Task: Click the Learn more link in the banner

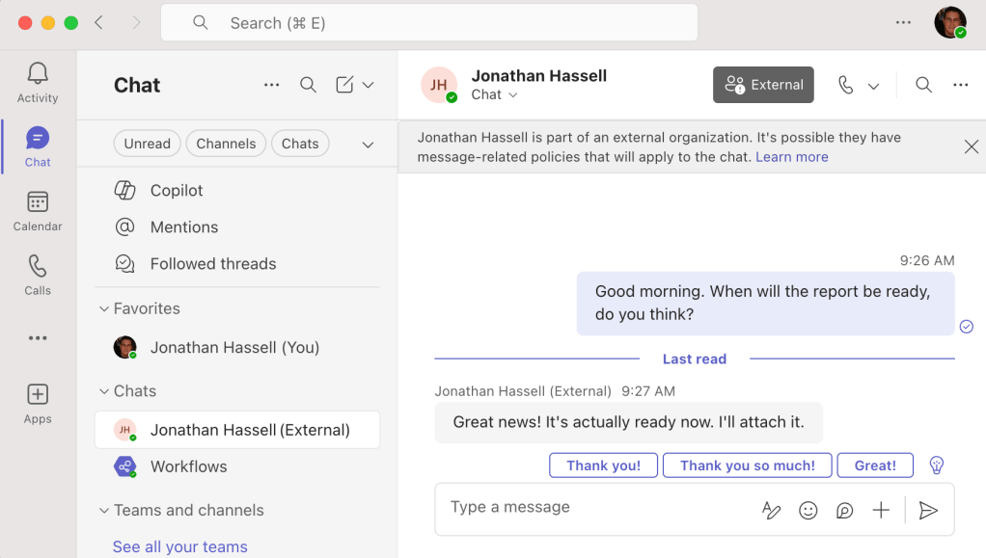Action: (791, 156)
